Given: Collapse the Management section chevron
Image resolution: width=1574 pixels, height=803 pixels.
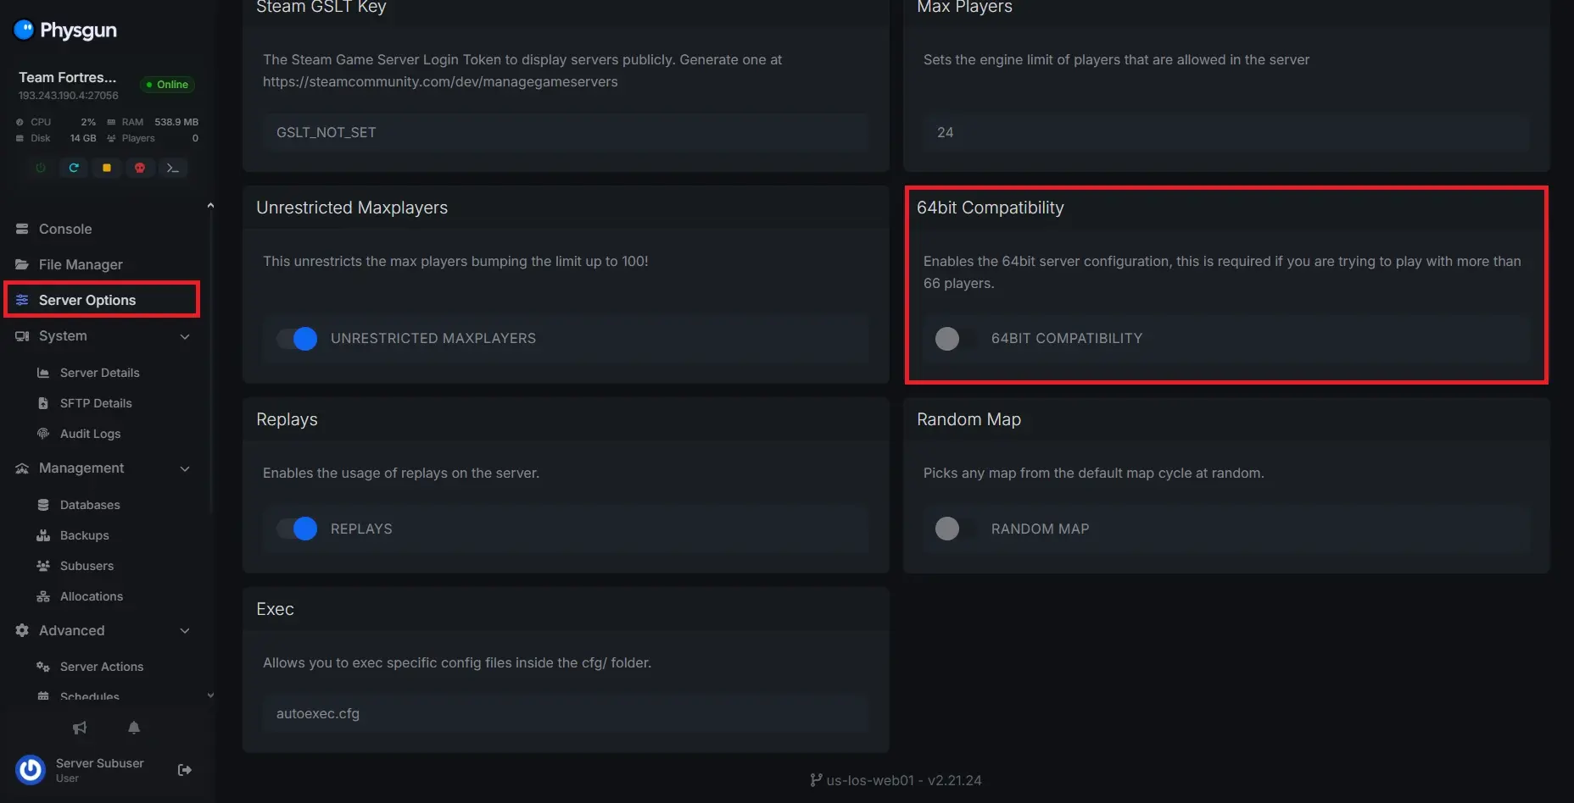Looking at the screenshot, I should pyautogui.click(x=185, y=468).
